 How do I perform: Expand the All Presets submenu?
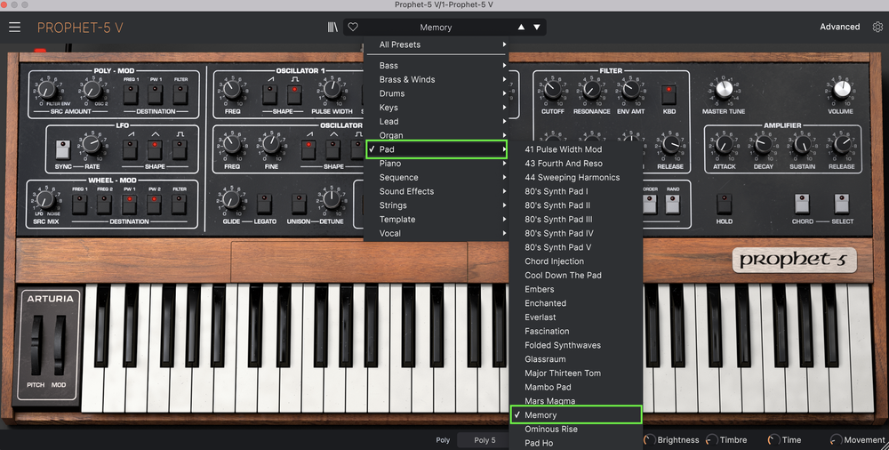coord(436,44)
